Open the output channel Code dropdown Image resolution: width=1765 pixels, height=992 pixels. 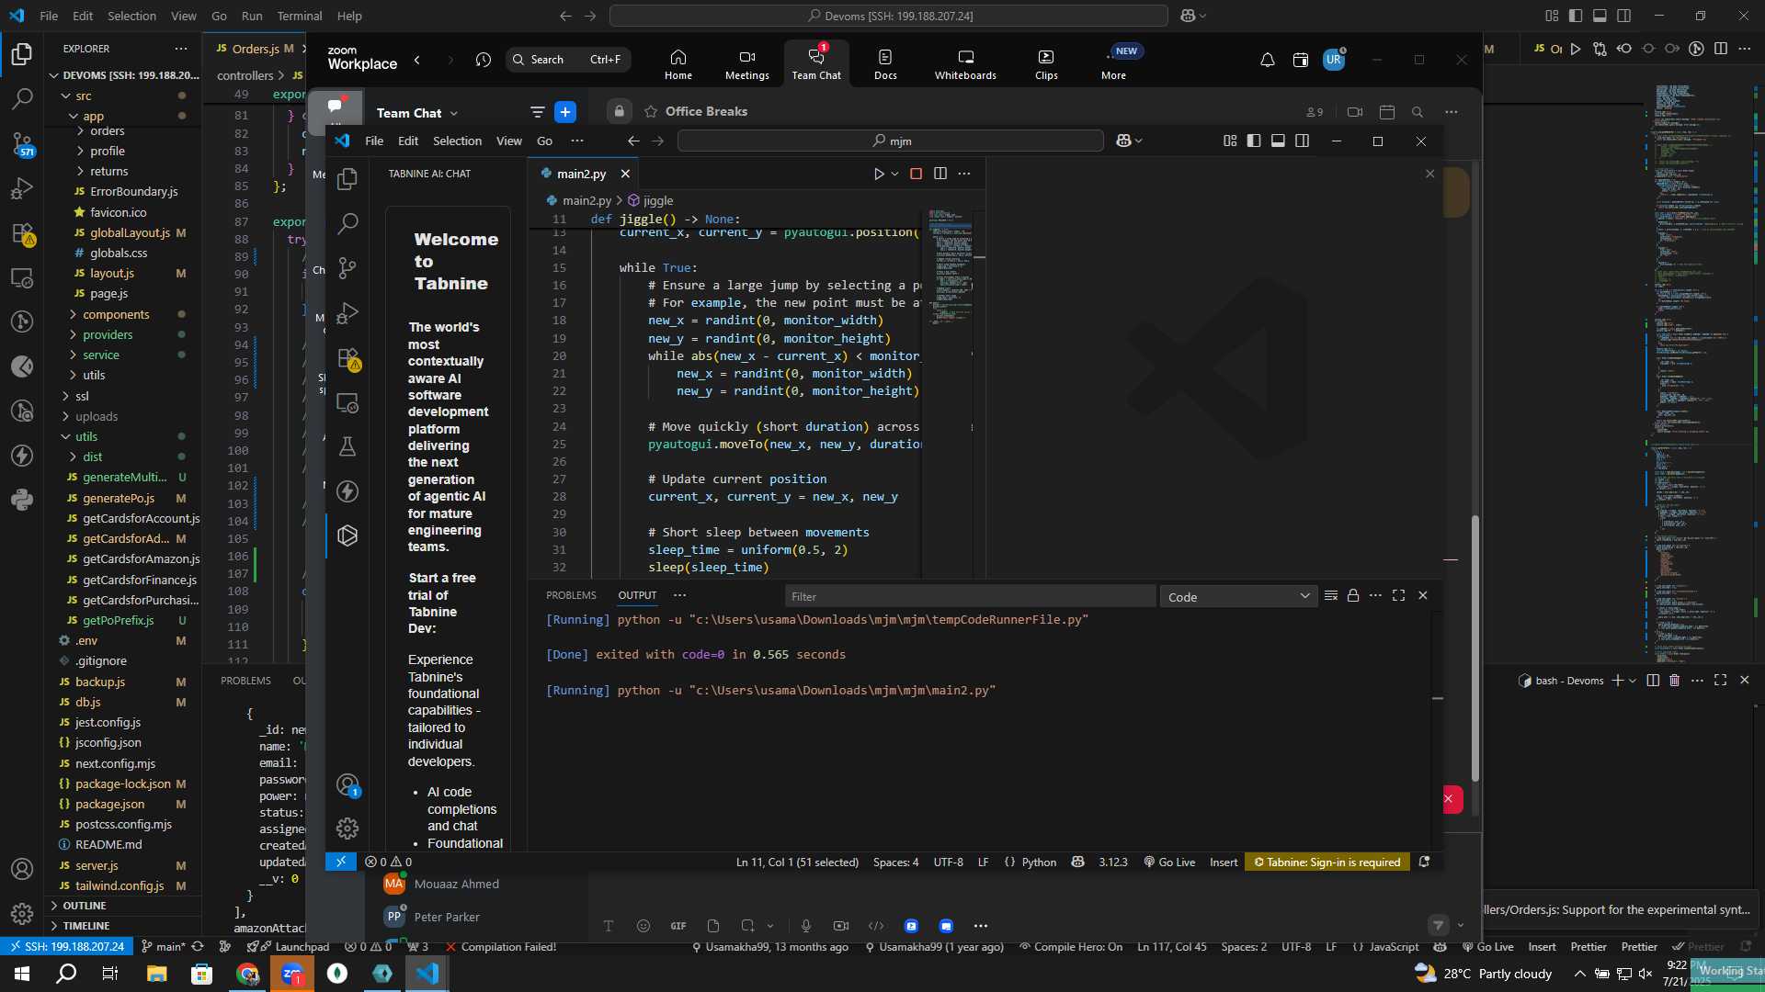pyautogui.click(x=1238, y=597)
